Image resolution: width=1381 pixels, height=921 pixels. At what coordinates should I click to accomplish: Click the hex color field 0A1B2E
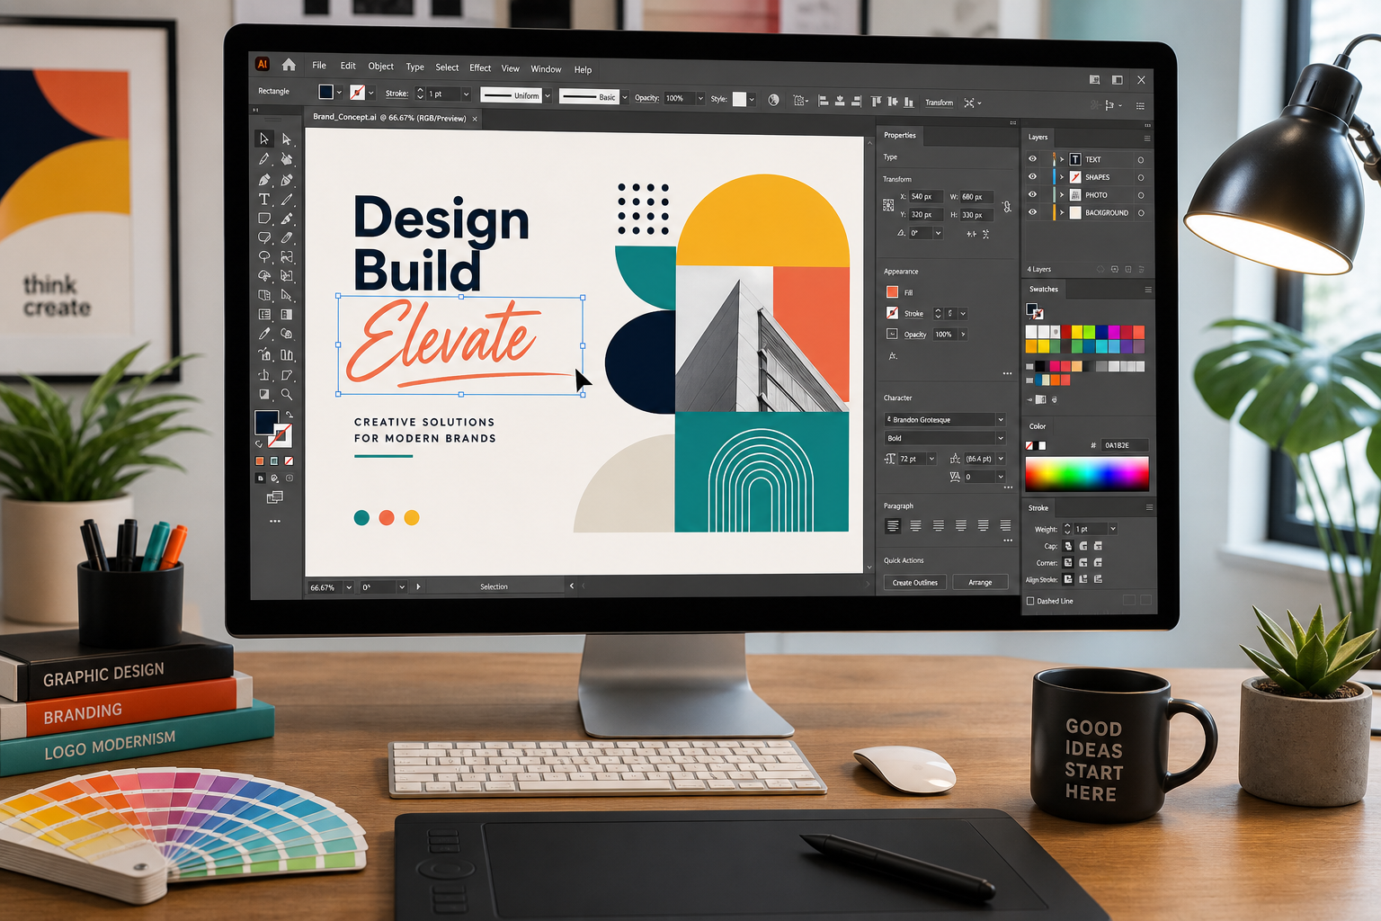(x=1124, y=445)
